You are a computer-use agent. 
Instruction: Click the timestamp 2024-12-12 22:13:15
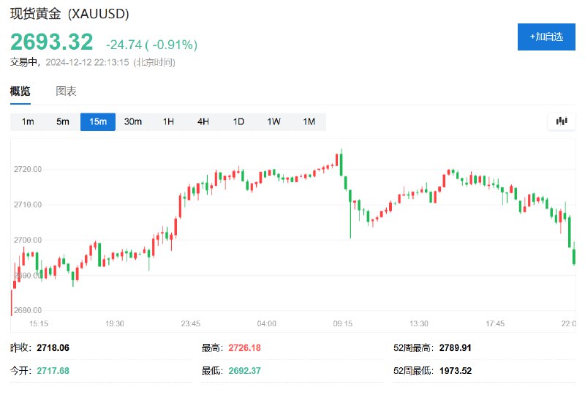click(x=87, y=62)
